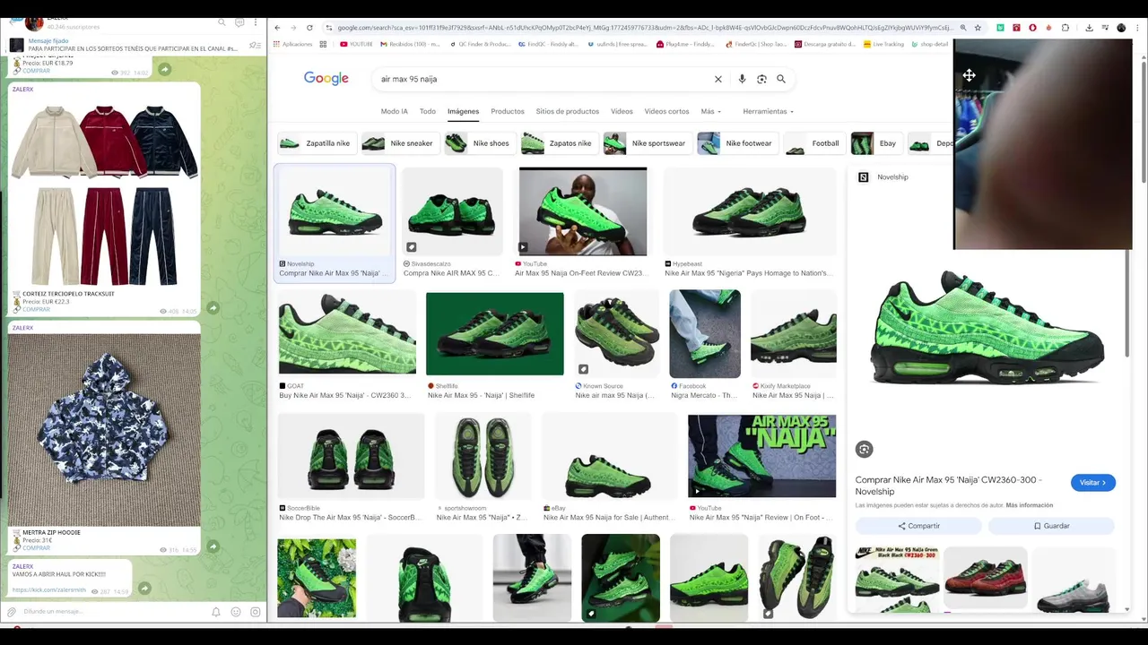
Task: Open the YOUTUBE bookmark
Action: (x=356, y=44)
